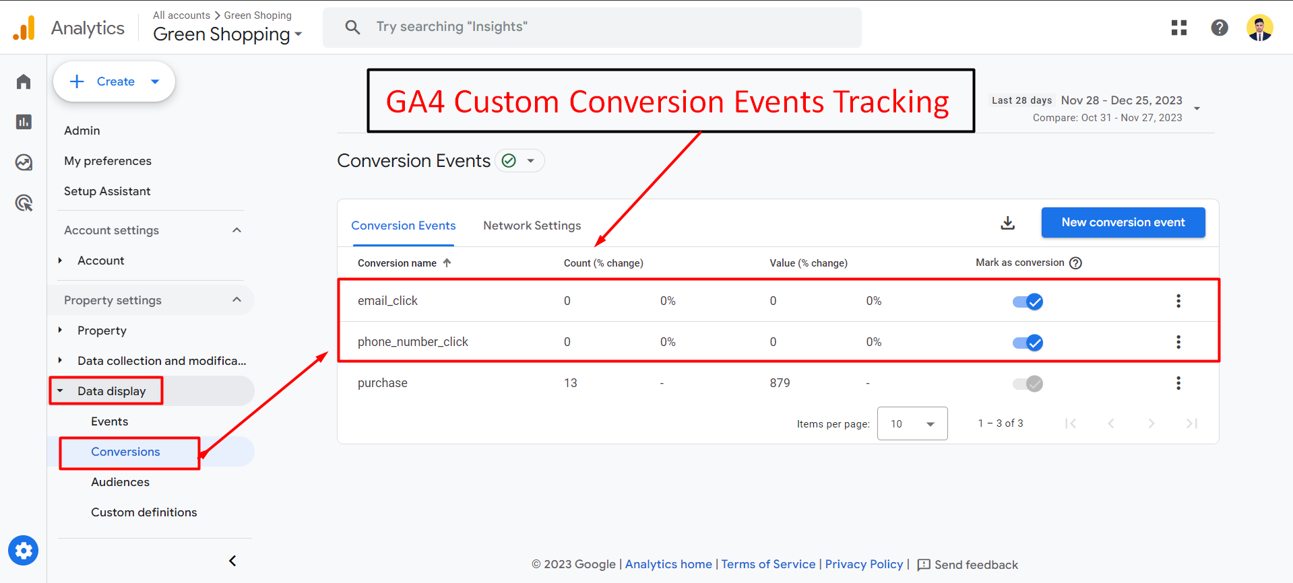The image size is (1293, 583).
Task: Open the Google apps grid icon
Action: click(x=1178, y=28)
